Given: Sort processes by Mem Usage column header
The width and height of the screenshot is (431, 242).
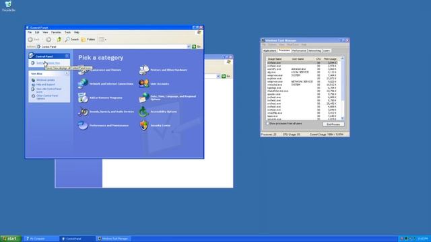Looking at the screenshot, I should [x=331, y=59].
